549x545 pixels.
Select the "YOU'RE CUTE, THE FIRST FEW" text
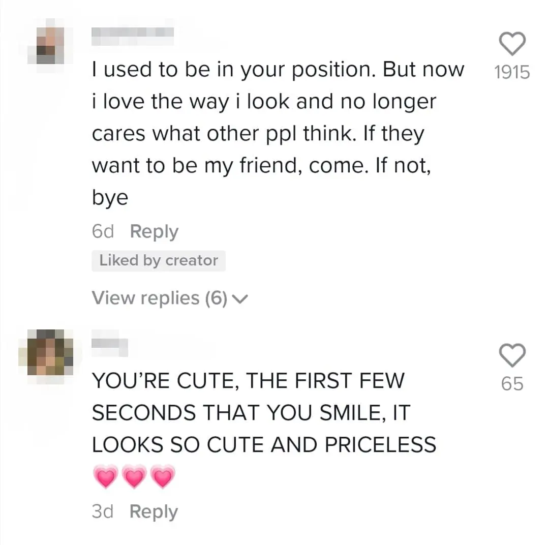click(x=248, y=381)
